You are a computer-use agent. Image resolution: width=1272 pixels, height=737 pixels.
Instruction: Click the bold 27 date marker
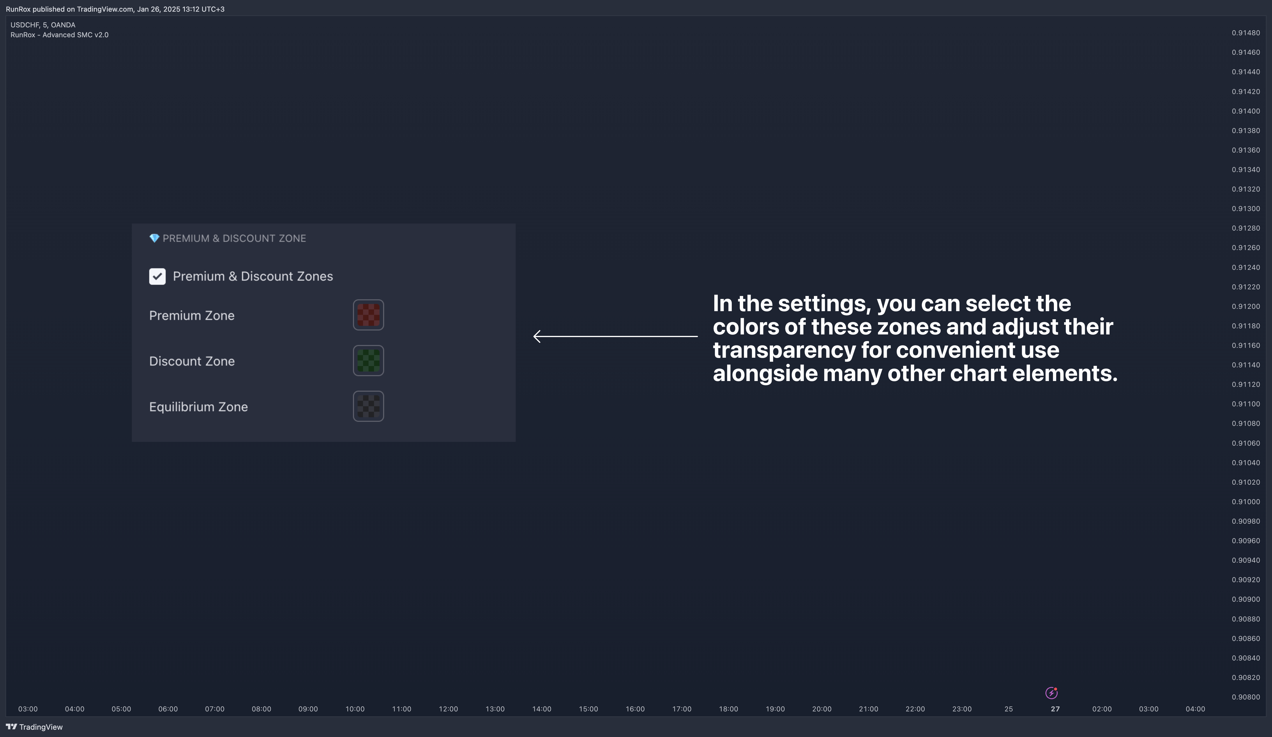pos(1055,709)
